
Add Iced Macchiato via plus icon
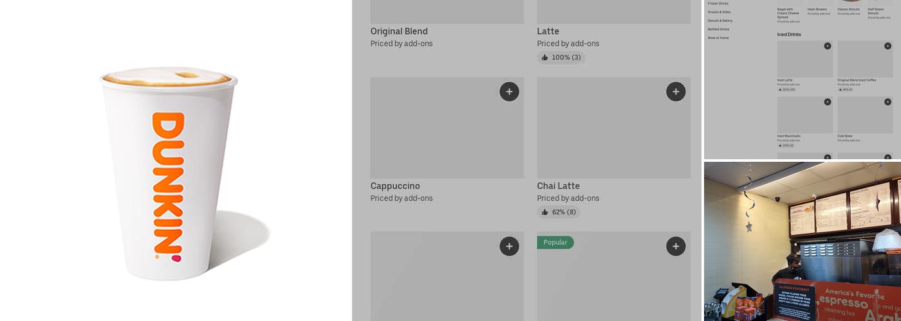pyautogui.click(x=827, y=101)
